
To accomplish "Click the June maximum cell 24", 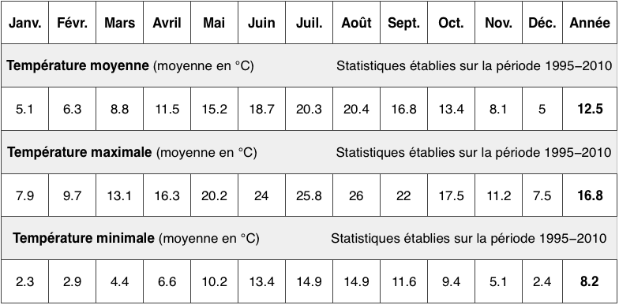I will coord(262,195).
